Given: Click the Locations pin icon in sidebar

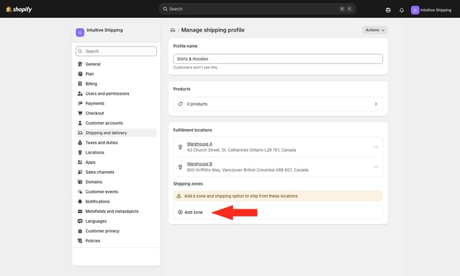Looking at the screenshot, I should tap(80, 152).
